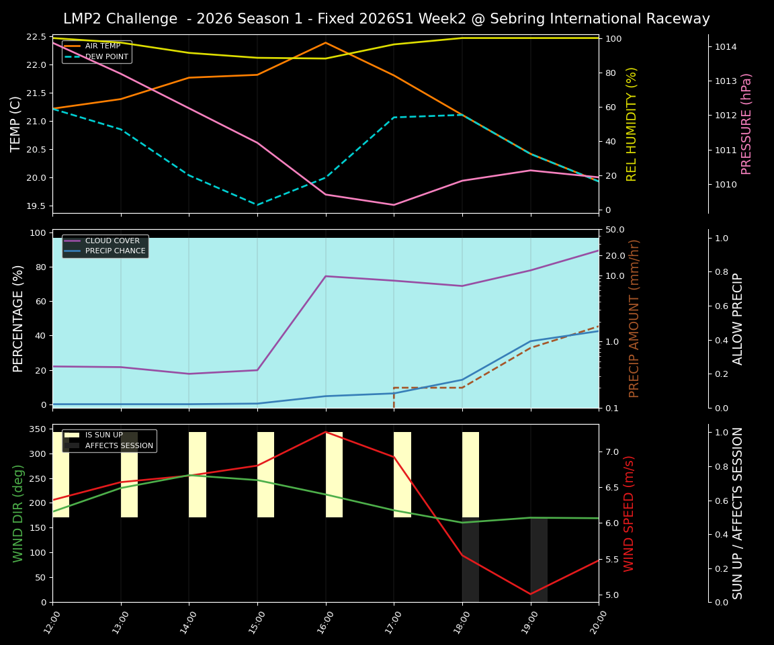Click the peak of the red wind speed line
Image resolution: width=774 pixels, height=645 pixels.
(325, 433)
